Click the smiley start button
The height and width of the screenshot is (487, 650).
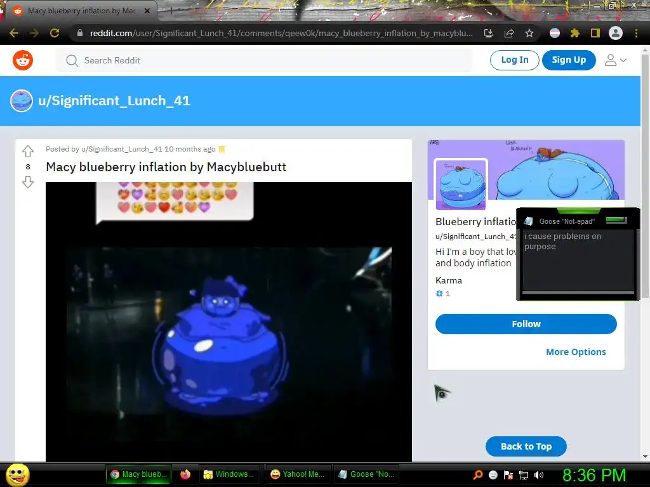click(x=18, y=474)
